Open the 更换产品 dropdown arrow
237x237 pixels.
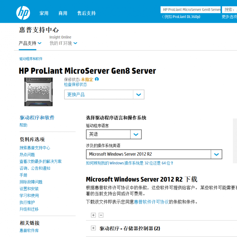139,94
